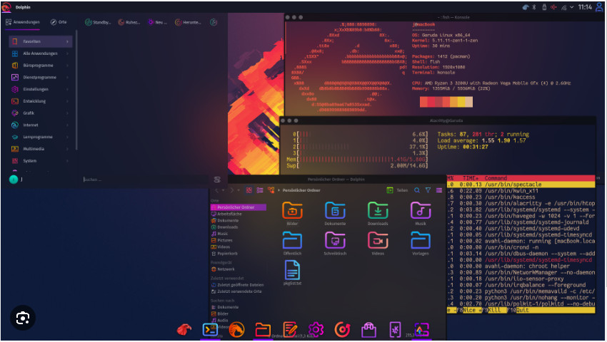Open Dolphin's filter funnel icon
The height and width of the screenshot is (342, 607).
pos(428,190)
